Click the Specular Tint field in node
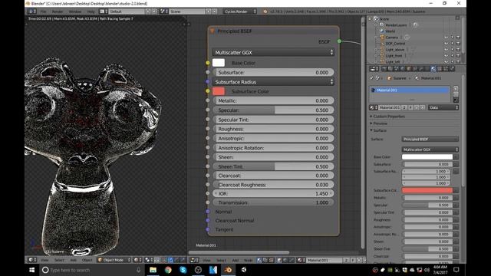This screenshot has width=491, height=276. pyautogui.click(x=273, y=120)
